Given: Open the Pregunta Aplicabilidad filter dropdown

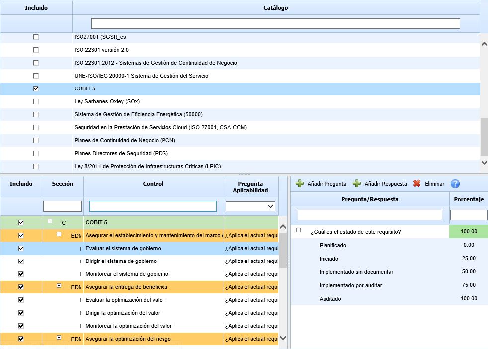Looking at the screenshot, I should click(x=250, y=206).
